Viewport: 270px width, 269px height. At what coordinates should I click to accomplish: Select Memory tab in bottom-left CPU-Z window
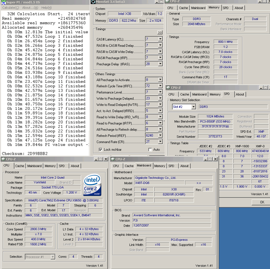tap(50, 166)
